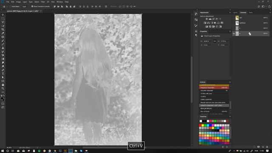
Task: Select the Lasso tool
Action: pos(3,22)
